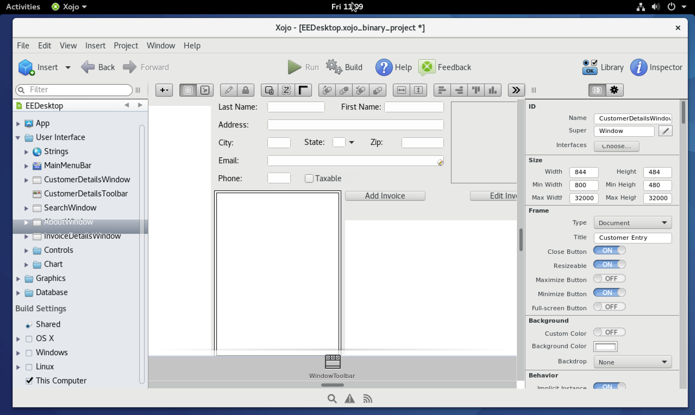Expand the Graphics folder
This screenshot has height=415, width=695.
coord(18,279)
